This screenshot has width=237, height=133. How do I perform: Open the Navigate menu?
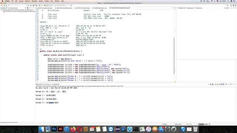point(34,1)
